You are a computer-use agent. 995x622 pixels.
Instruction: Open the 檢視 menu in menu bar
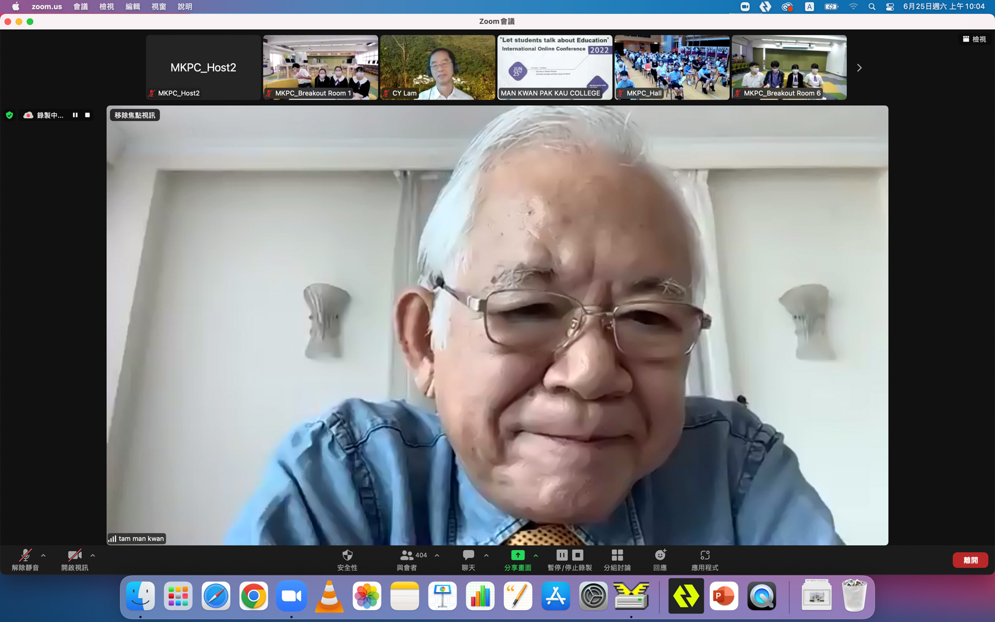click(x=106, y=7)
